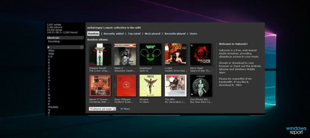The height and width of the screenshot is (138, 310).
Task: Click the Shortcuts header
Action: tap(65, 38)
